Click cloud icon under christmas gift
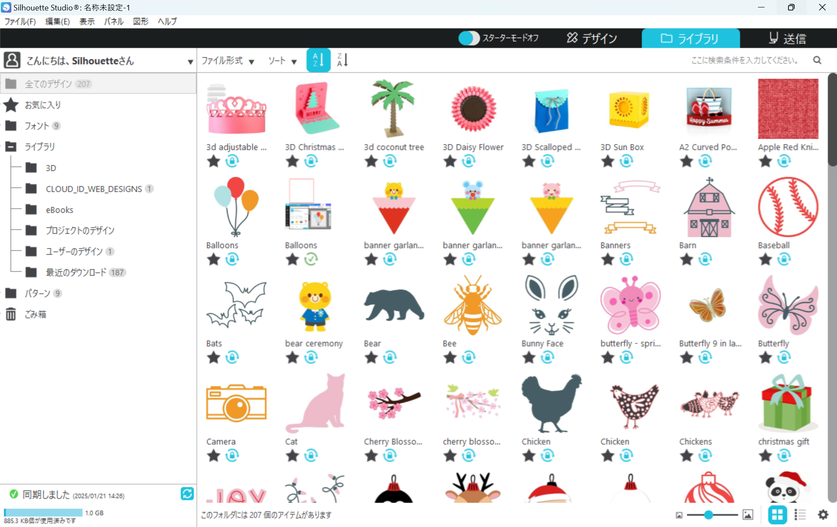Screen dimensions: 837x527 (784, 456)
